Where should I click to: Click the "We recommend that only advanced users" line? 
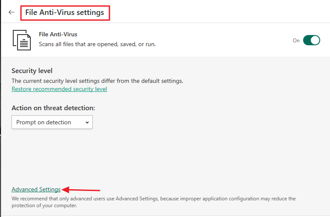tap(153, 199)
